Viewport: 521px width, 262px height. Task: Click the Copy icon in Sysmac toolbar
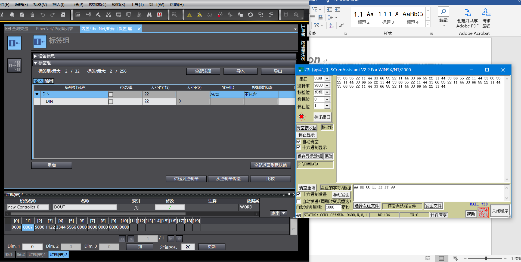click(12, 15)
